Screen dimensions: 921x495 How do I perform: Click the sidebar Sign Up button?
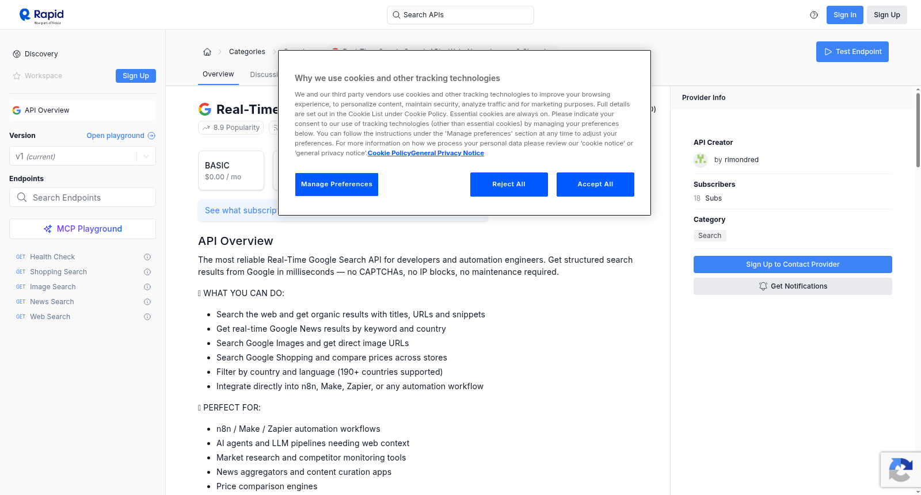tap(136, 76)
